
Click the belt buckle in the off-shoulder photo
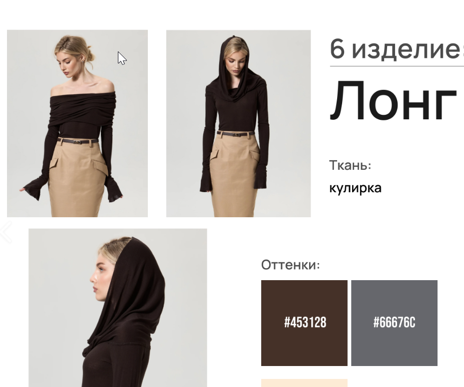pos(77,142)
